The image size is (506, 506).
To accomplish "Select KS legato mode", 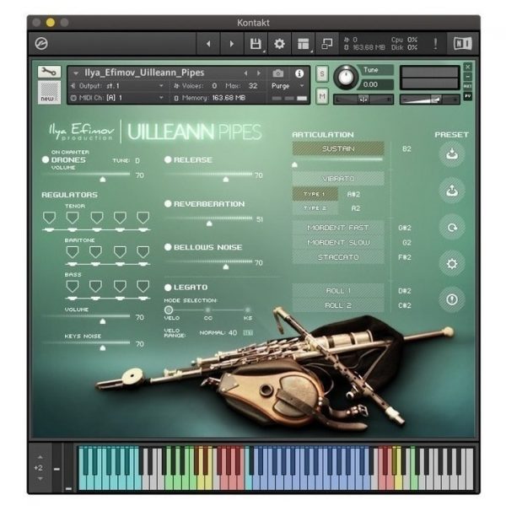I will pyautogui.click(x=247, y=310).
